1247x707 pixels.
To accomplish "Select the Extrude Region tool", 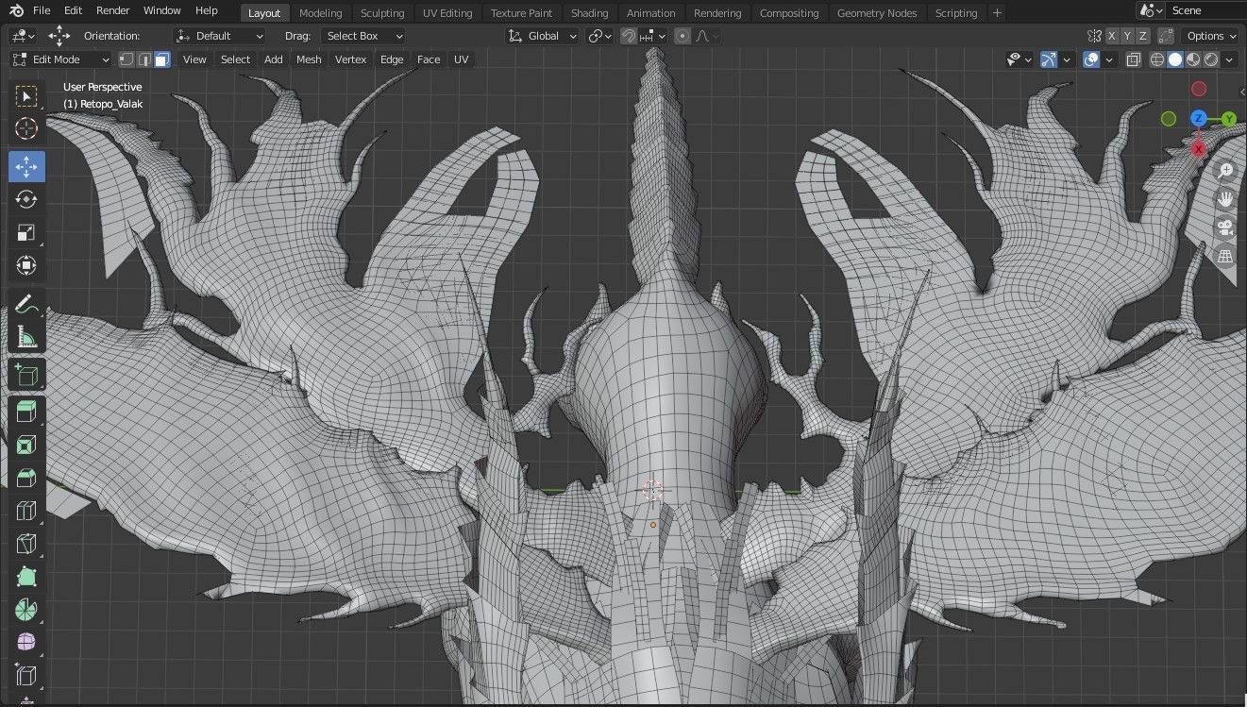I will (26, 412).
